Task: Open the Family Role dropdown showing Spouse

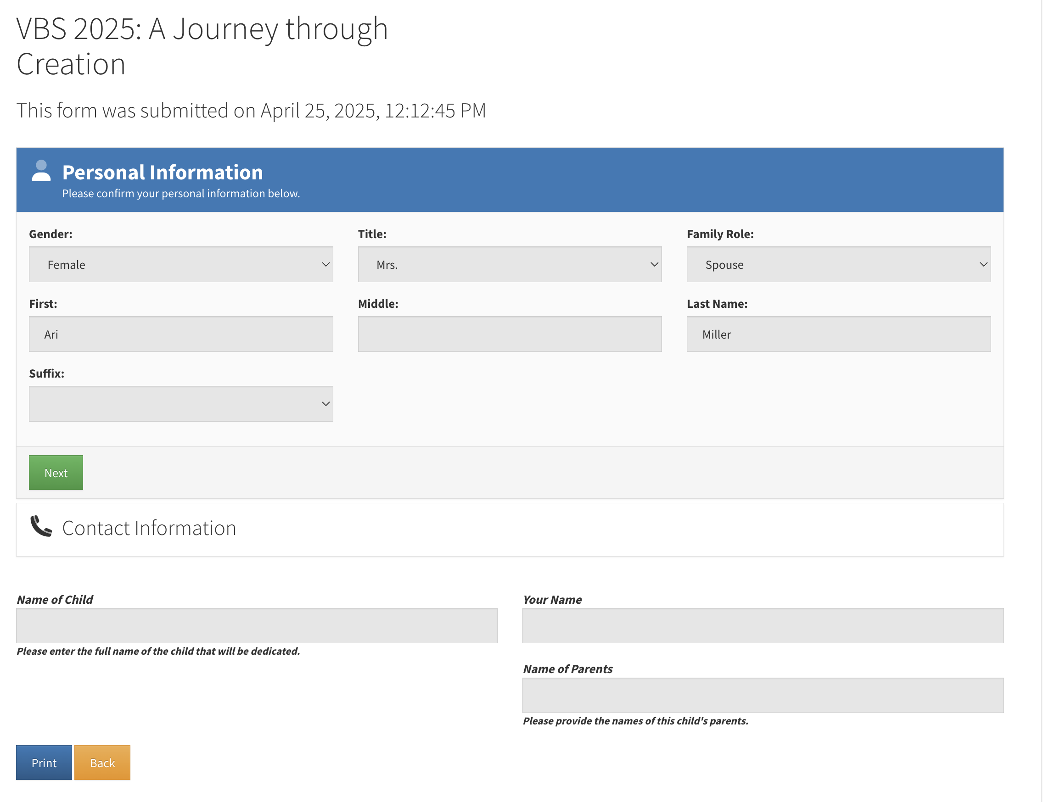Action: pos(839,264)
